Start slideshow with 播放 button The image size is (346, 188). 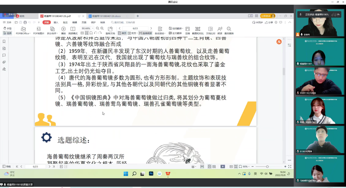click(x=64, y=31)
